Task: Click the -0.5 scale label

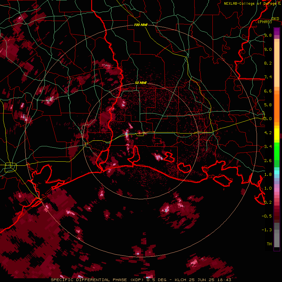Action: point(267,216)
